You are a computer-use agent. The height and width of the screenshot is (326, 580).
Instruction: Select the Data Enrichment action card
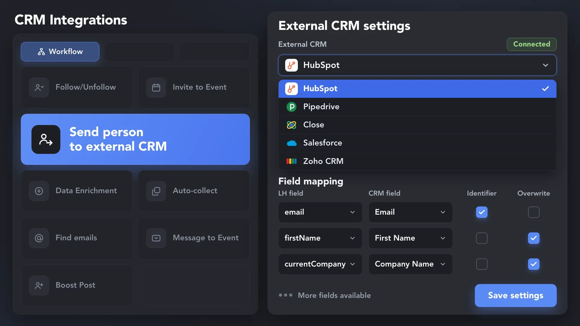click(x=77, y=191)
